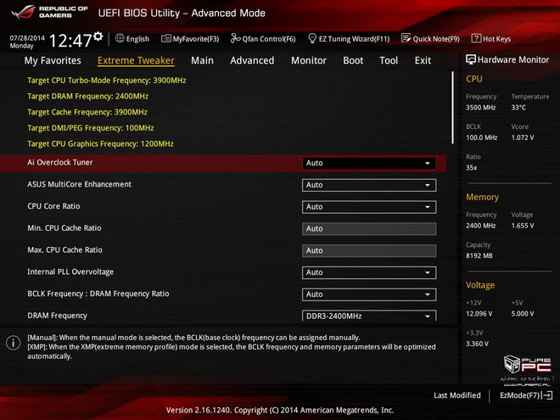Click Target CPU Graphics Frequency: 1200MHz
The image size is (560, 420).
(x=100, y=144)
